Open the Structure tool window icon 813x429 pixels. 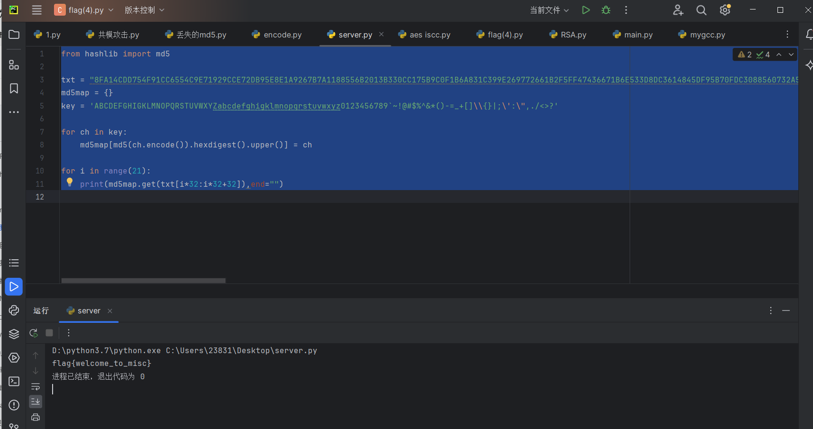click(14, 65)
